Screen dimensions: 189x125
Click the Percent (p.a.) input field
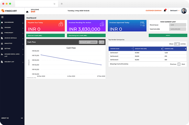pyautogui.click(x=178, y=25)
